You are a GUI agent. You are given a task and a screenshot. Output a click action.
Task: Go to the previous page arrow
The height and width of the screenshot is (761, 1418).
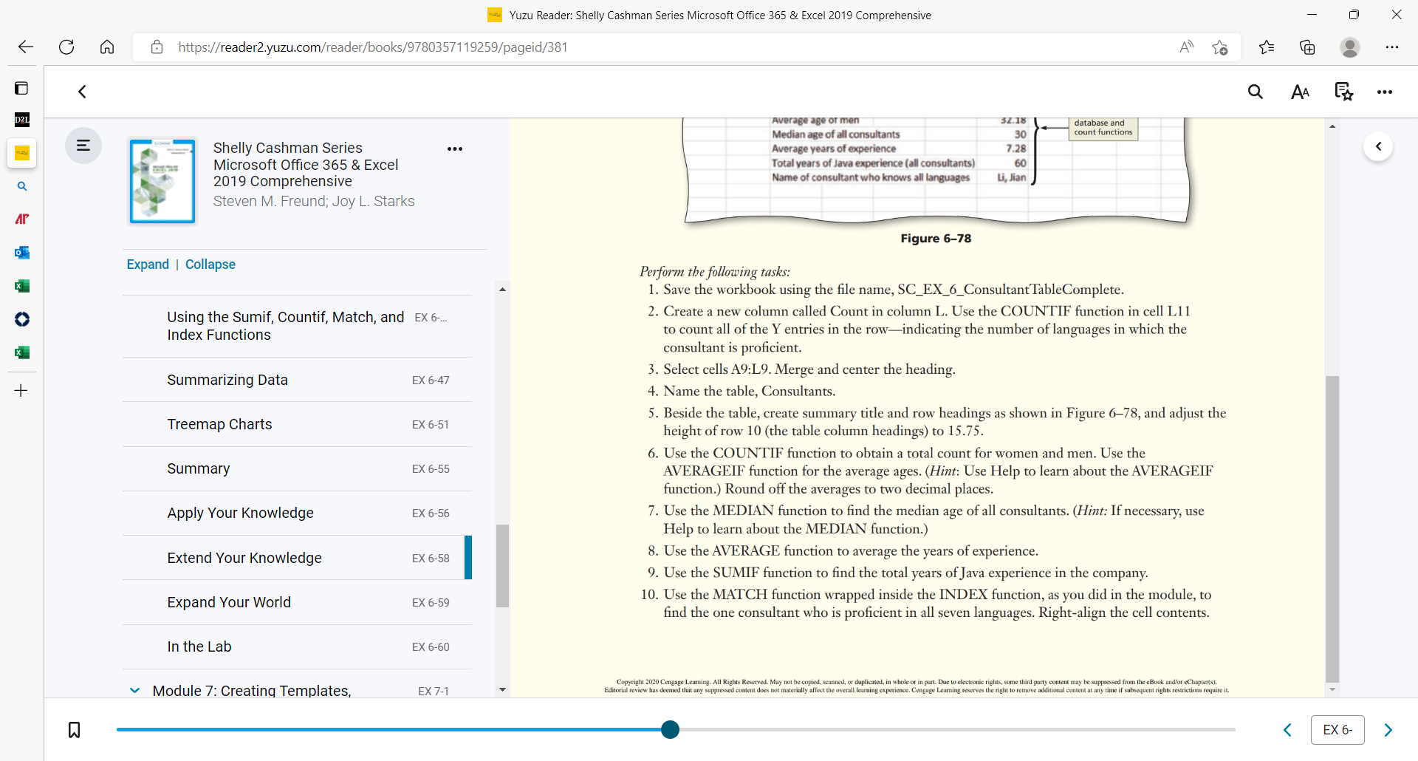tap(1287, 730)
